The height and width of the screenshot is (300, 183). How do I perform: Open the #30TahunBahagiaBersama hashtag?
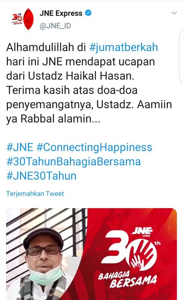[x=73, y=161]
